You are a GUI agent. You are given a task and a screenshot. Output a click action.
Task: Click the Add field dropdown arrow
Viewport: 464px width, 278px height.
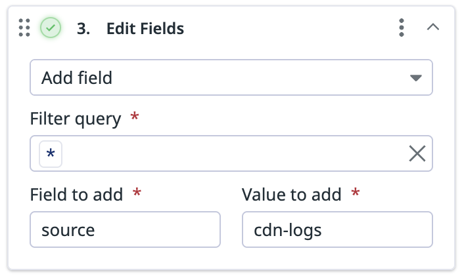pyautogui.click(x=416, y=78)
